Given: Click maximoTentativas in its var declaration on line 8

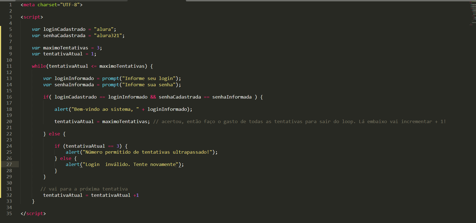Looking at the screenshot, I should (66, 48).
